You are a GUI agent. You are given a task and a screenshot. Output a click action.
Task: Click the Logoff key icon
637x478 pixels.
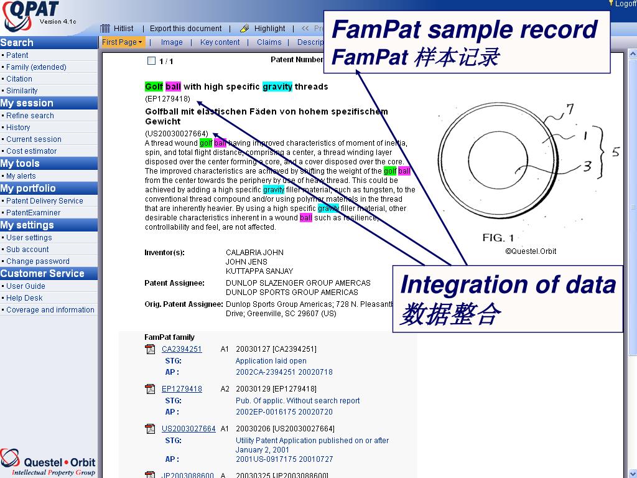(611, 4)
